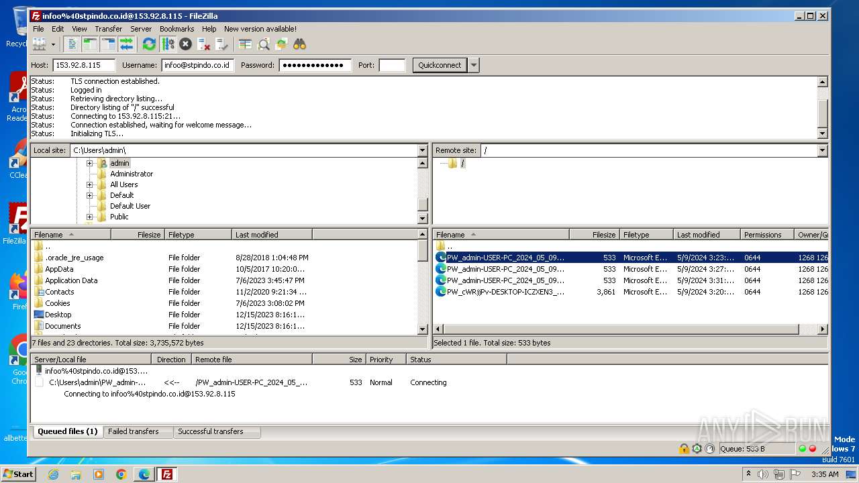Sort local files by Last modified
Viewport: 859px width, 483px height.
pos(272,235)
